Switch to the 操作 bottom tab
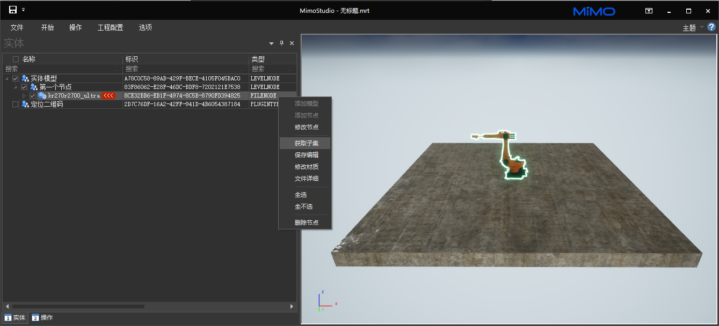The height and width of the screenshot is (326, 719). coord(42,317)
